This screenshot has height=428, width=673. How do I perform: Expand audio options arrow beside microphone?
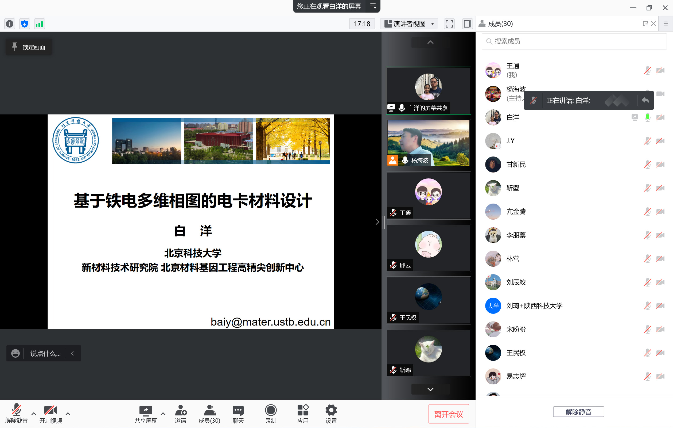34,414
